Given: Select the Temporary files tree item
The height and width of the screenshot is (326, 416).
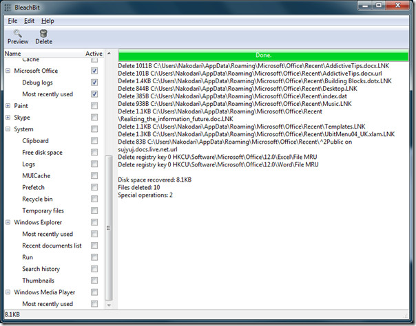Looking at the screenshot, I should (x=43, y=210).
